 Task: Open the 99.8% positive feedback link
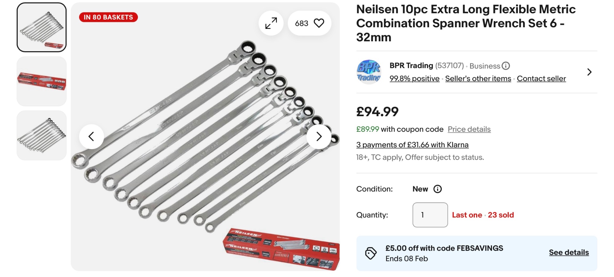414,78
